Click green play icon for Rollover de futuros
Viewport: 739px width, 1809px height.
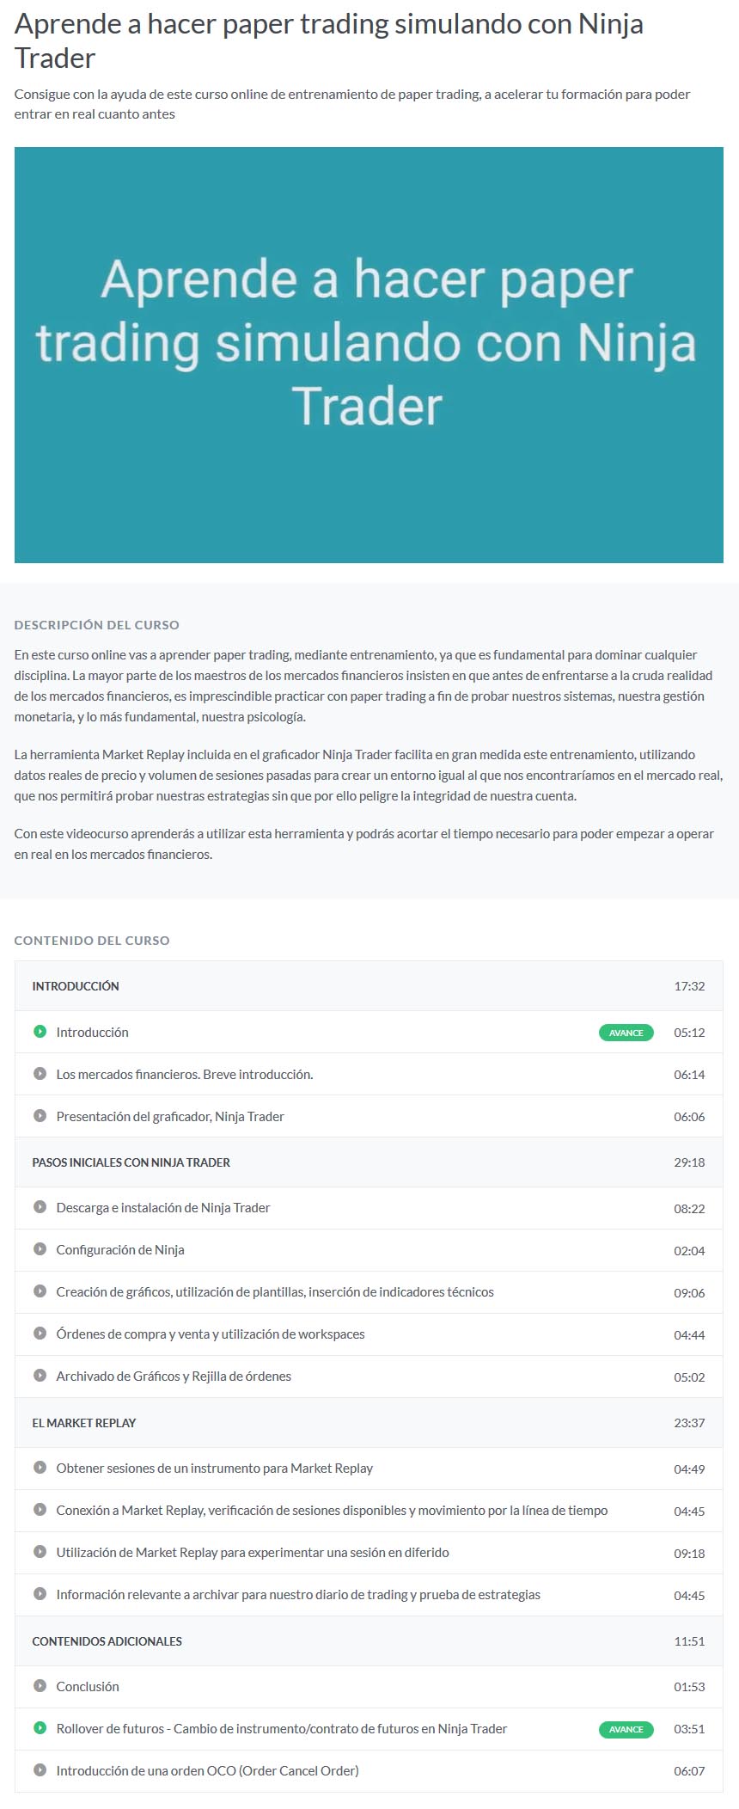coord(40,1727)
